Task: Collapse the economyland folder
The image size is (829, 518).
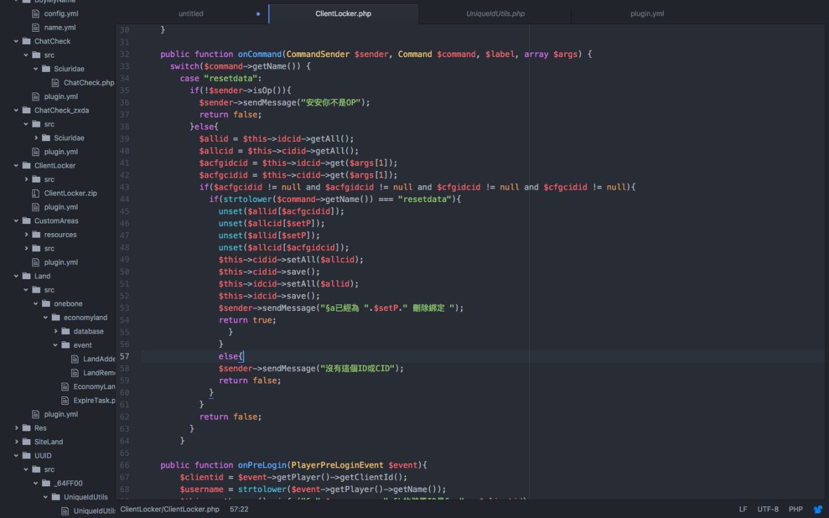Action: tap(46, 317)
